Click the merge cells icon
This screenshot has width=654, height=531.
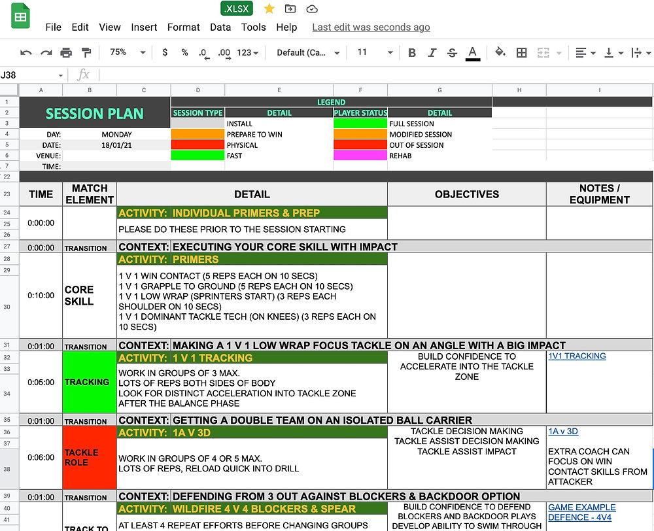coord(543,52)
